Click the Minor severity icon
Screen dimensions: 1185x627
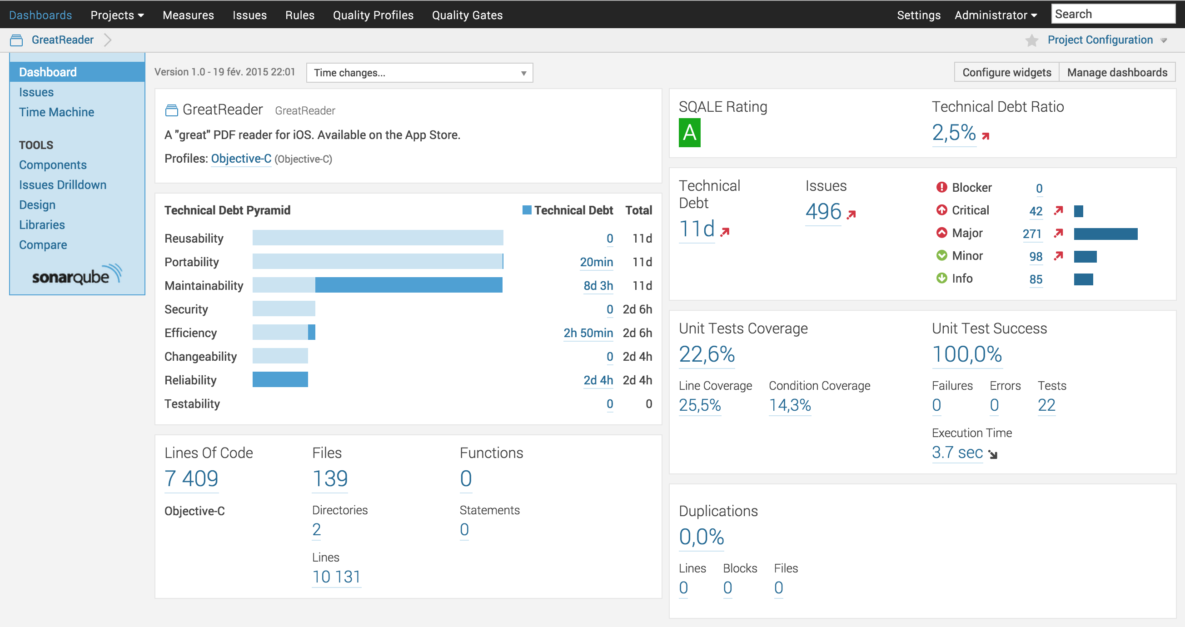(941, 255)
